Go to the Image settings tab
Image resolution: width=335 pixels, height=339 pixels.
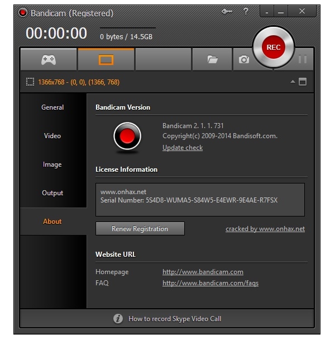tap(52, 164)
